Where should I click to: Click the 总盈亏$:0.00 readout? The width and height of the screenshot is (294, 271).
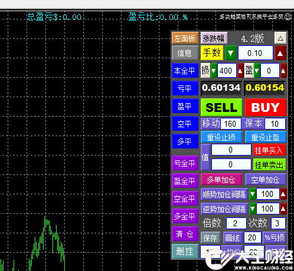click(54, 17)
